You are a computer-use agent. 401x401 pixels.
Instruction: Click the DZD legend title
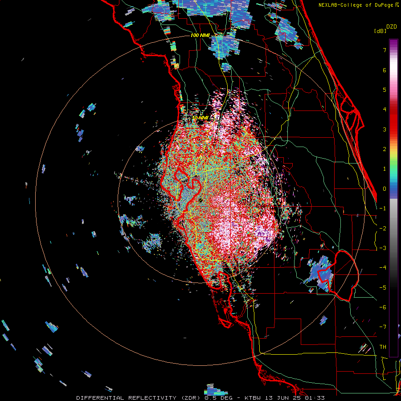point(392,27)
